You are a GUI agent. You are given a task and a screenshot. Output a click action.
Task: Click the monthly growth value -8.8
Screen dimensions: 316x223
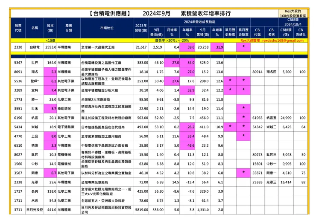point(176,99)
